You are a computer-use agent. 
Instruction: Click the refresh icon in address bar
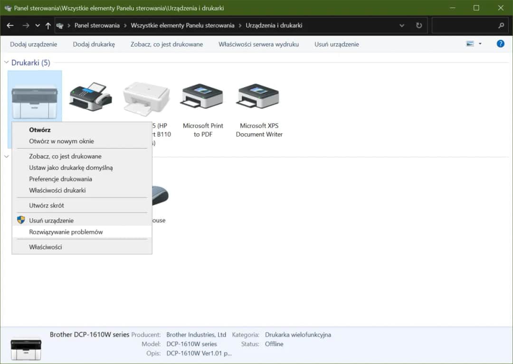[418, 26]
